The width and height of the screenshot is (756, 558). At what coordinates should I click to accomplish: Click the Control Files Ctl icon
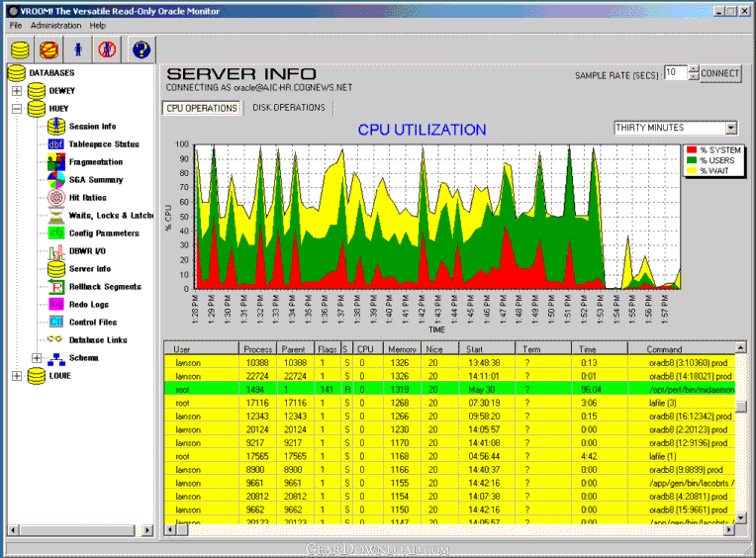tap(56, 322)
